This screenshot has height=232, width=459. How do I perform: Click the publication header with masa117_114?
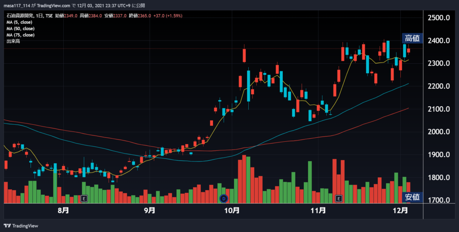74,5
